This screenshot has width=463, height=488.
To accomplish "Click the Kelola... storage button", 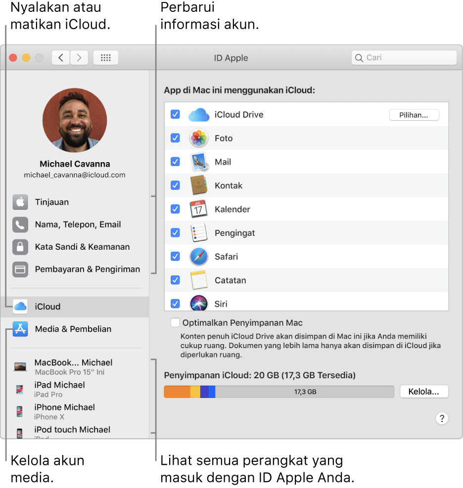I will (x=424, y=392).
